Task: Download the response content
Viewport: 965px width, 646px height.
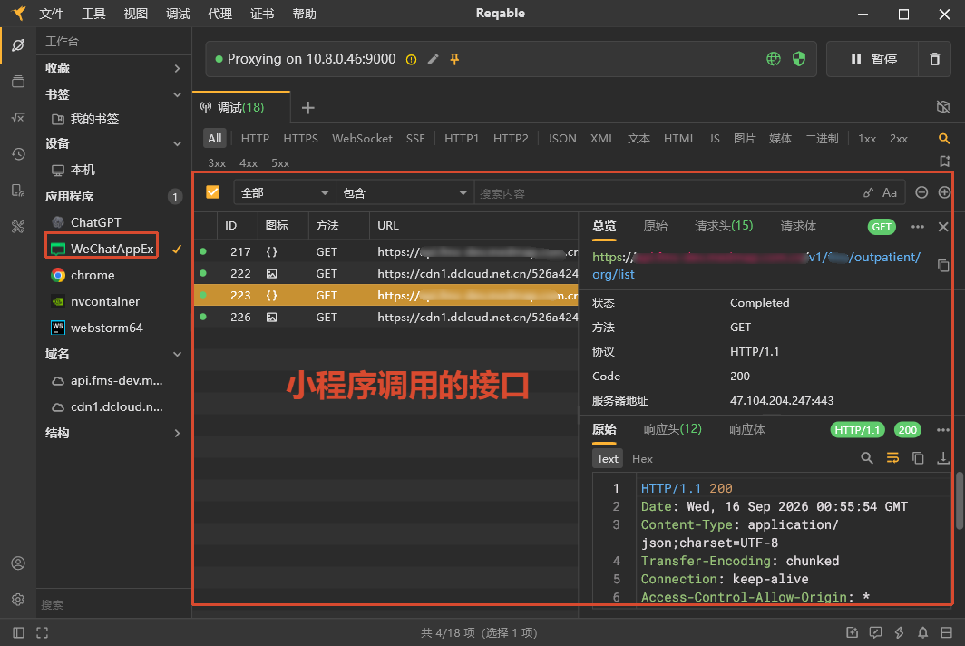Action: click(x=943, y=458)
